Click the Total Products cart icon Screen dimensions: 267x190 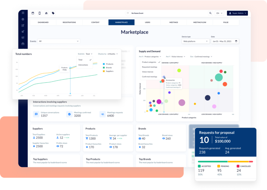coord(87,139)
